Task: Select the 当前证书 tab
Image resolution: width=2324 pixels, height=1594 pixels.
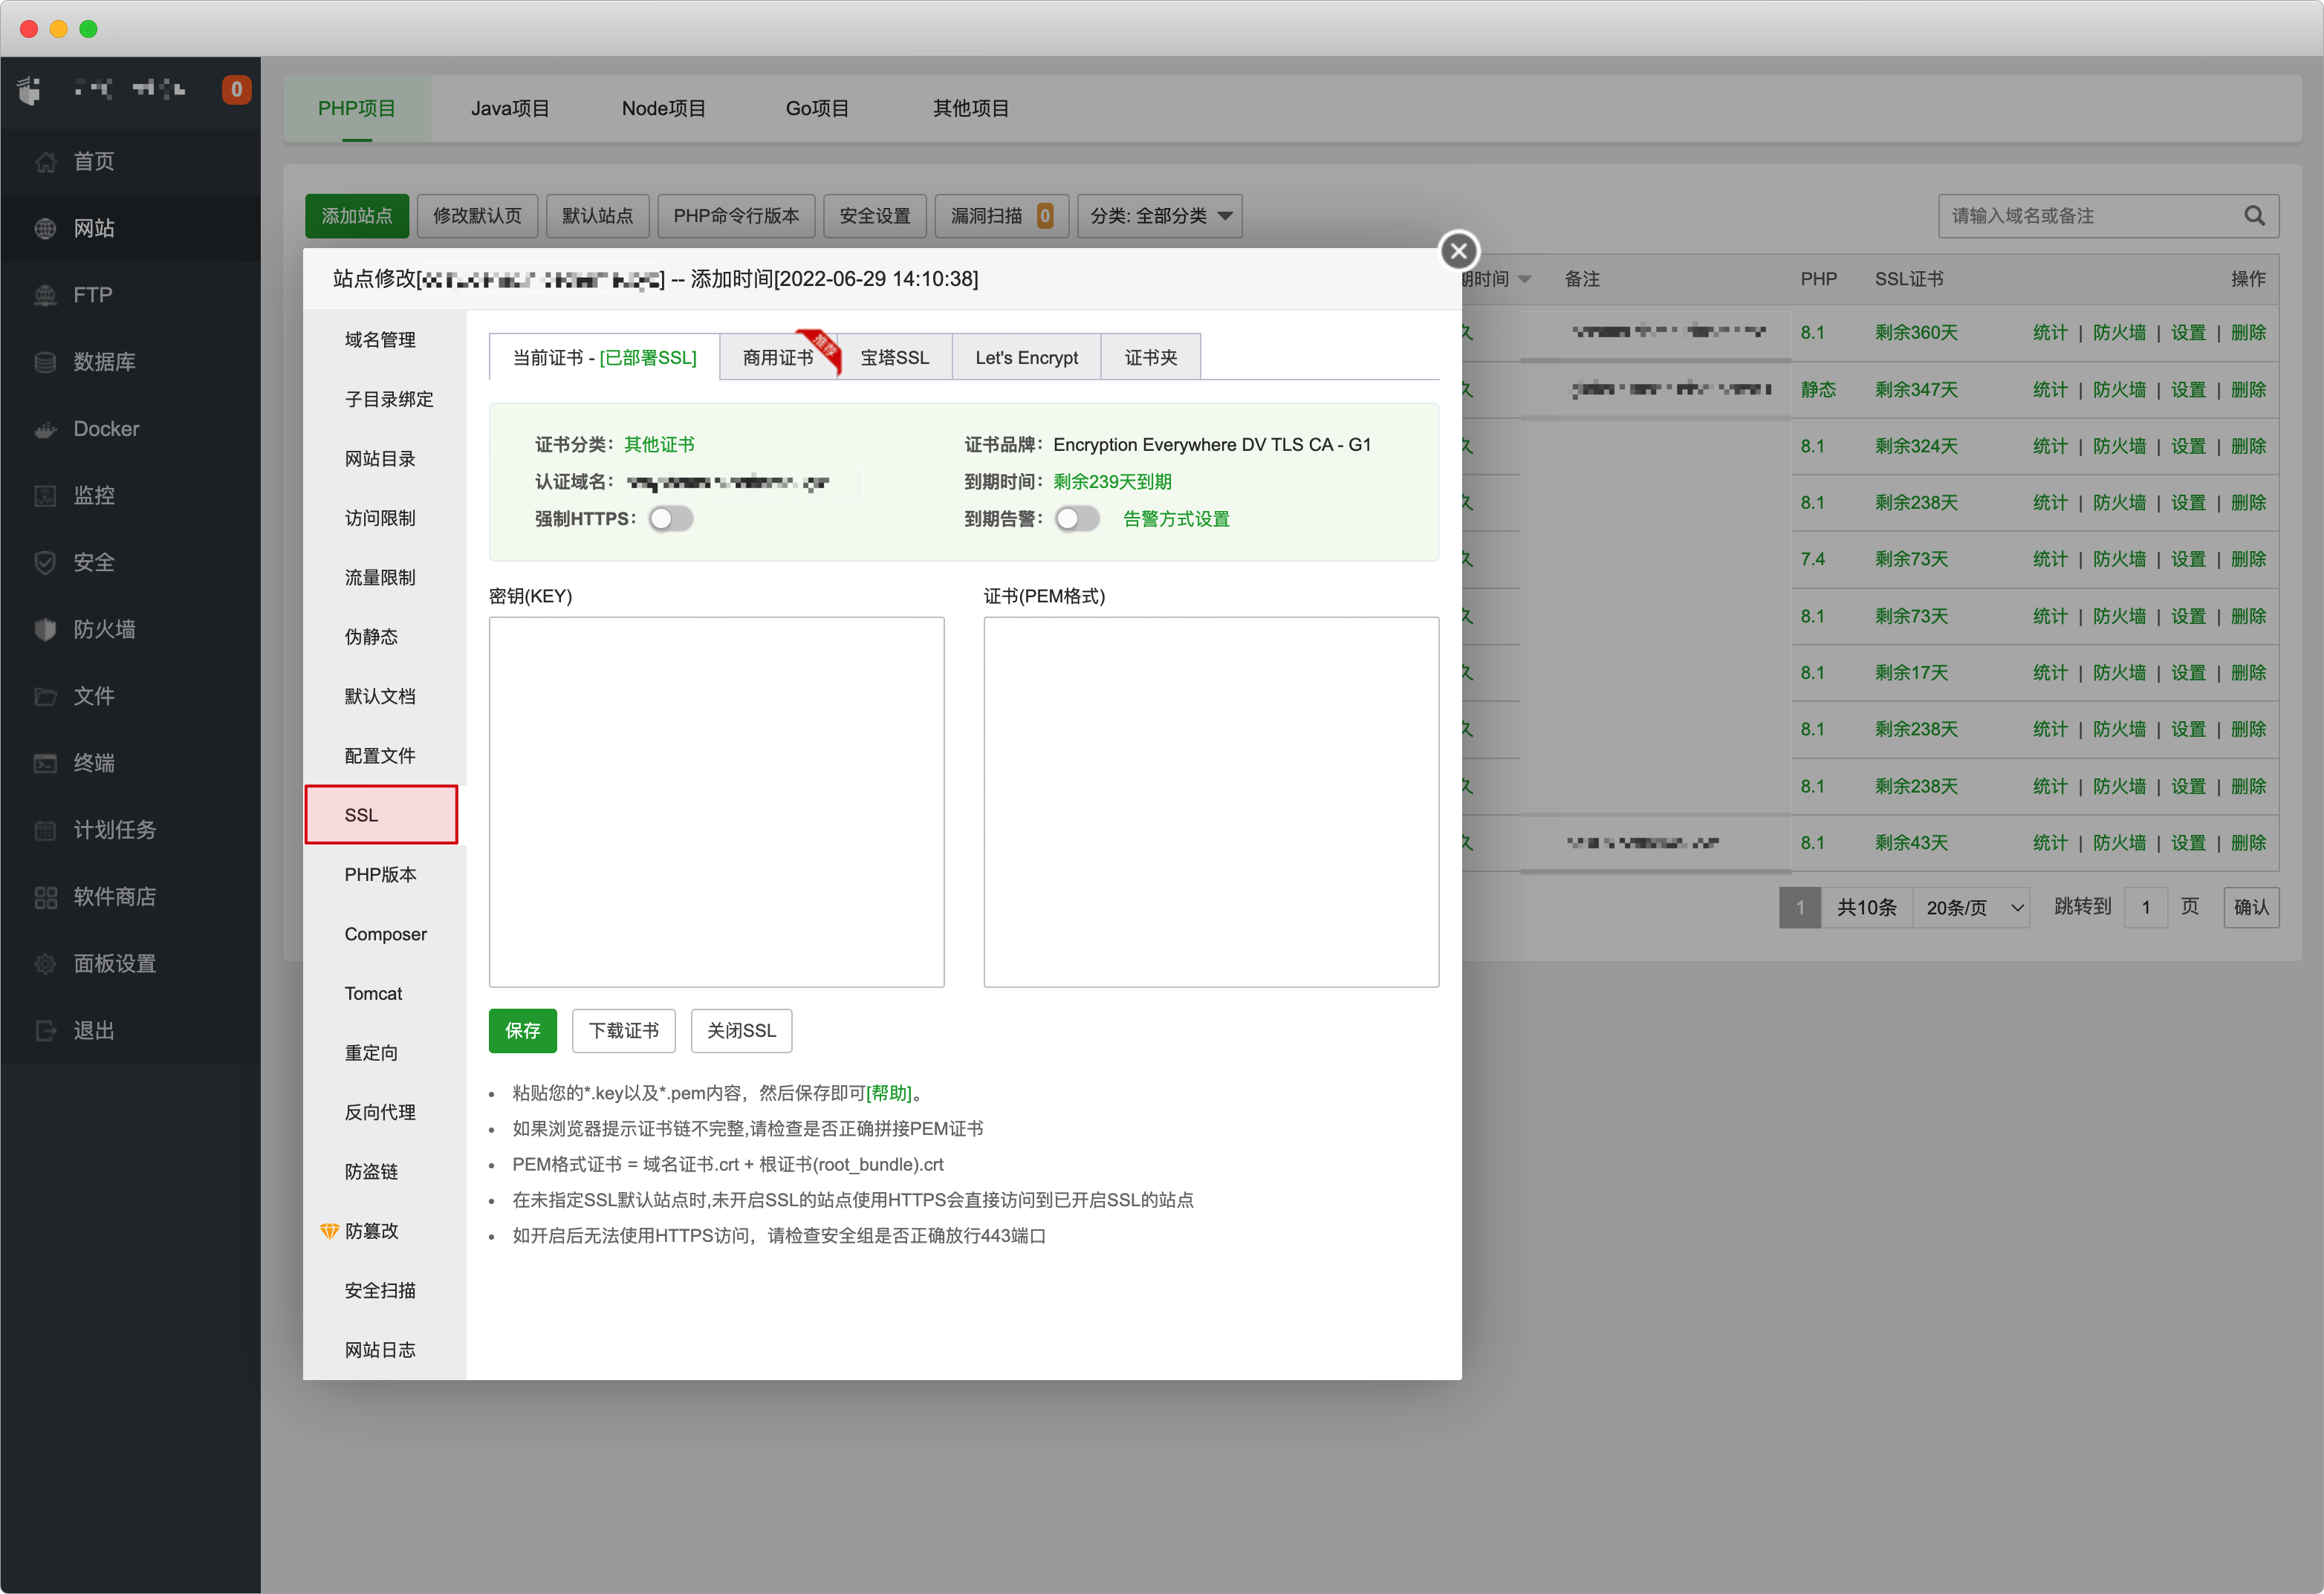Action: point(604,357)
